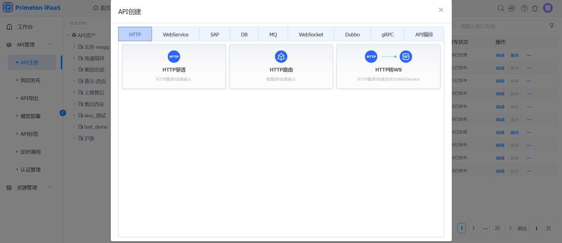Open 我的发布 in the sidebar

(30, 80)
